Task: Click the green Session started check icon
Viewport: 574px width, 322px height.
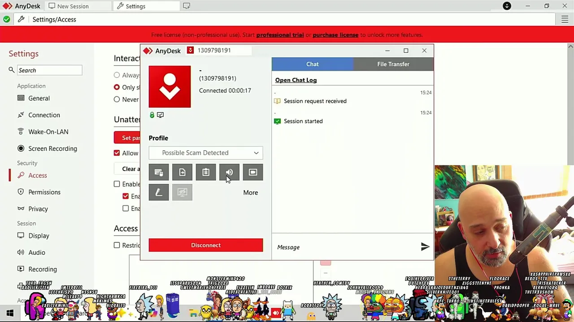Action: point(277,121)
